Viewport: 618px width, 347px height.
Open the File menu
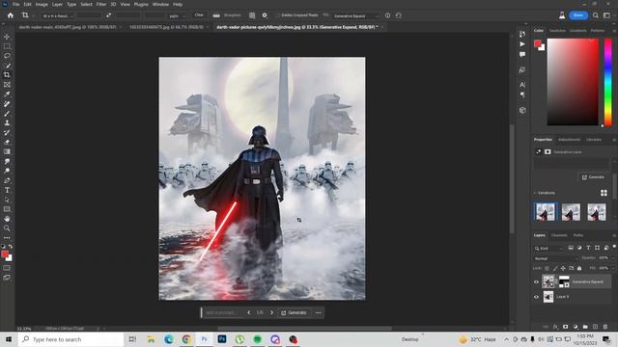tap(15, 4)
